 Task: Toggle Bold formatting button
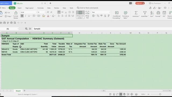[22, 16]
